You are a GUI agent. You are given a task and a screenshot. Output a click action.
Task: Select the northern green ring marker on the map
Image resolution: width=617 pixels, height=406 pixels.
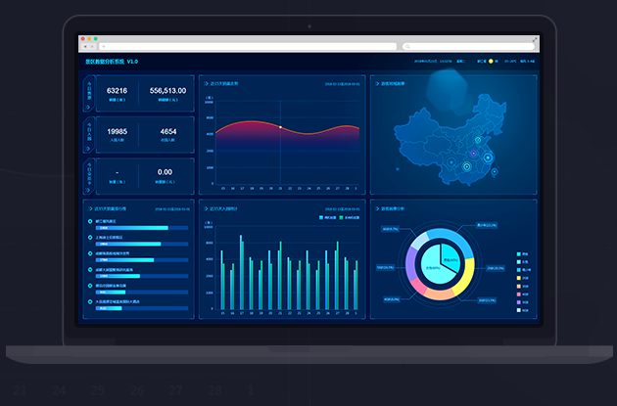click(478, 140)
